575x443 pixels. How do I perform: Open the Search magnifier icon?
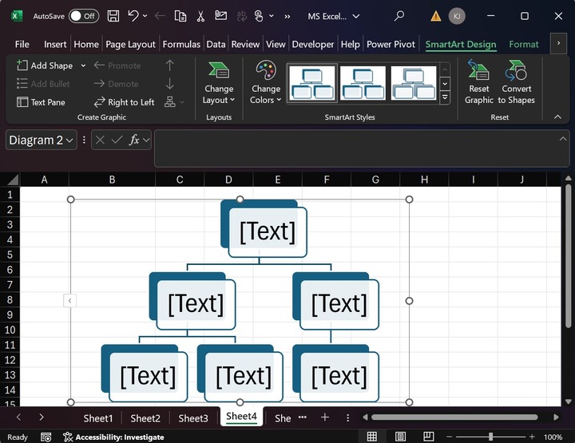(x=399, y=15)
